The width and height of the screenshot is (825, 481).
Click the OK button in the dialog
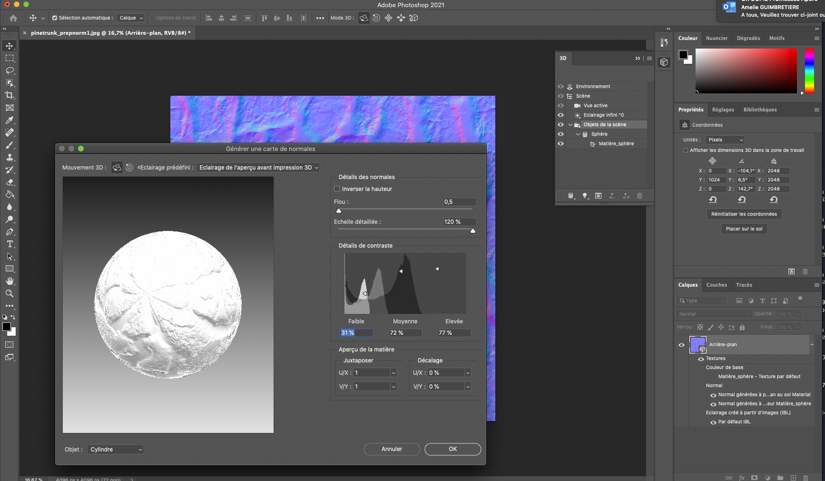click(452, 449)
